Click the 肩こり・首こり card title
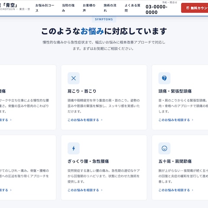The image size is (208, 208). pos(82,91)
